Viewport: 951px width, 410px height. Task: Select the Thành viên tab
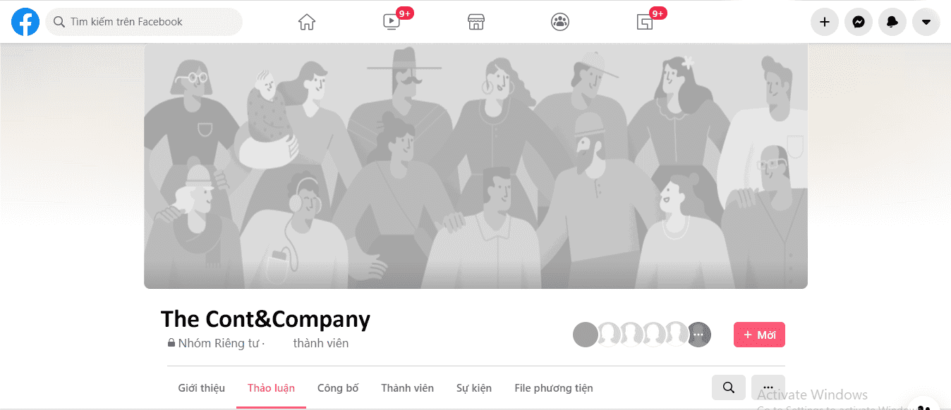point(407,388)
